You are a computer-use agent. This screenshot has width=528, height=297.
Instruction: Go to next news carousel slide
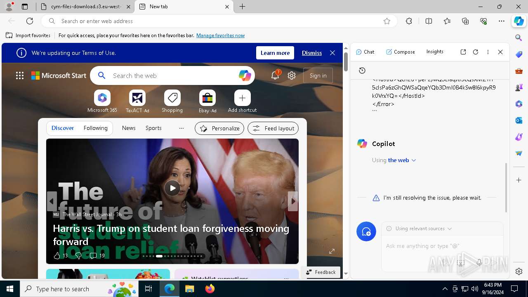coord(293,201)
